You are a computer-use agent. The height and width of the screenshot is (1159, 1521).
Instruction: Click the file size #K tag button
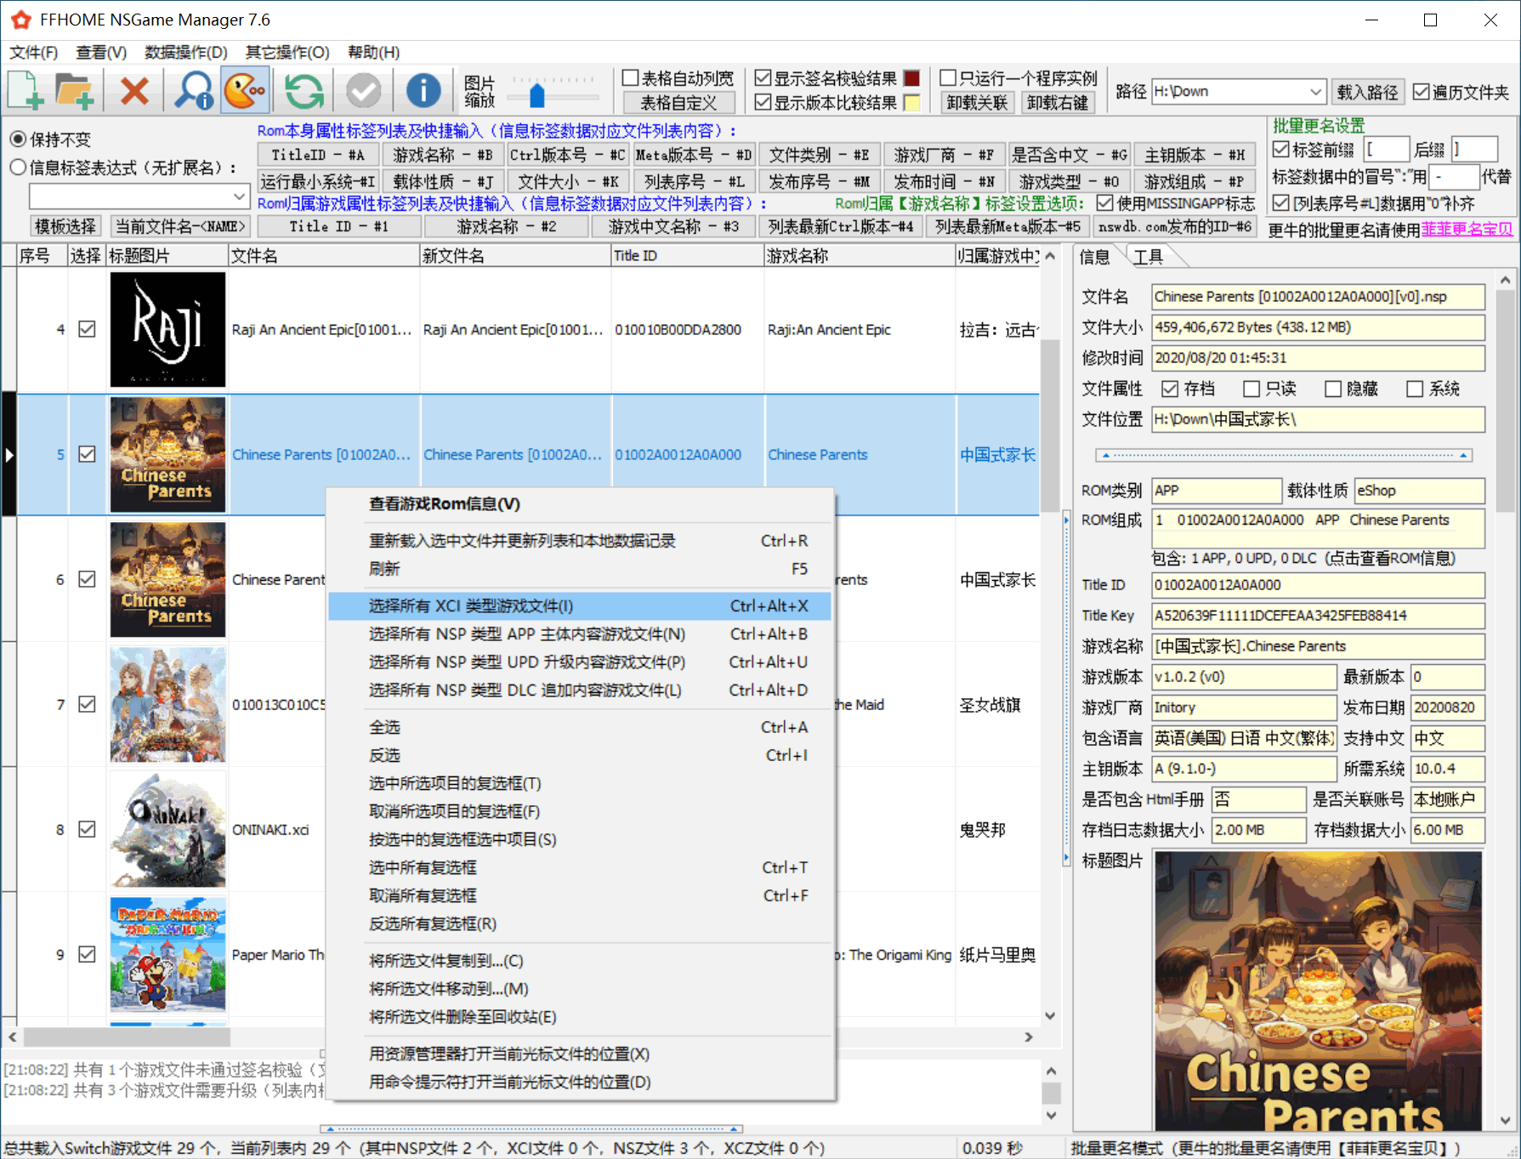(569, 181)
